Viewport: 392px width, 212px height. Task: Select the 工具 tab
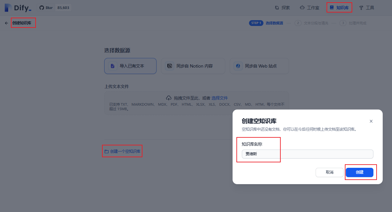coord(367,8)
